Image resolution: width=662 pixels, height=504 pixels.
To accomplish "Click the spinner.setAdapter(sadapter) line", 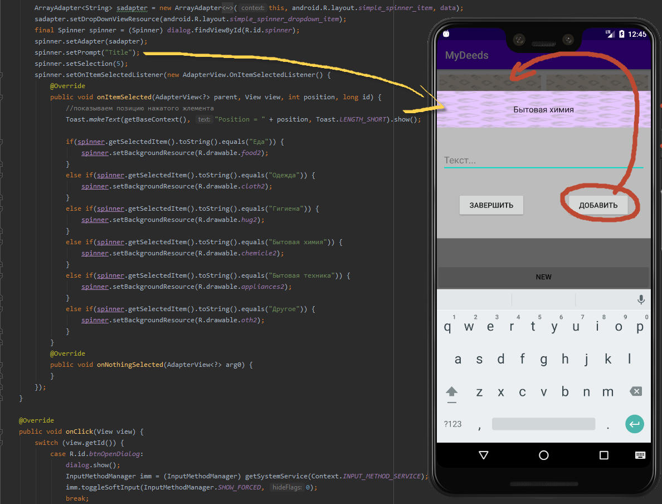I will [x=91, y=41].
